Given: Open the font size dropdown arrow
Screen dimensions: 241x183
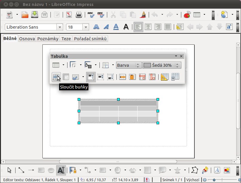Looking at the screenshot, I should (x=86, y=27).
